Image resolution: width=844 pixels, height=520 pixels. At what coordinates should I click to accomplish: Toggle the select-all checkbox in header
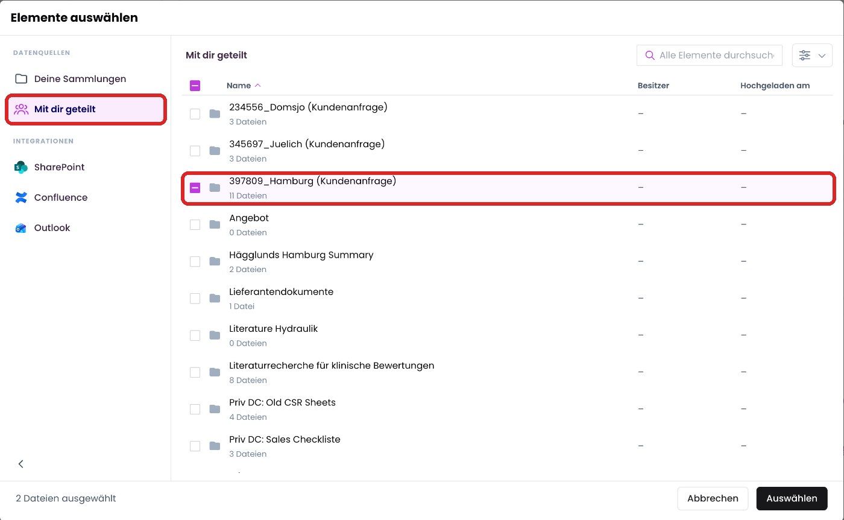pyautogui.click(x=195, y=86)
